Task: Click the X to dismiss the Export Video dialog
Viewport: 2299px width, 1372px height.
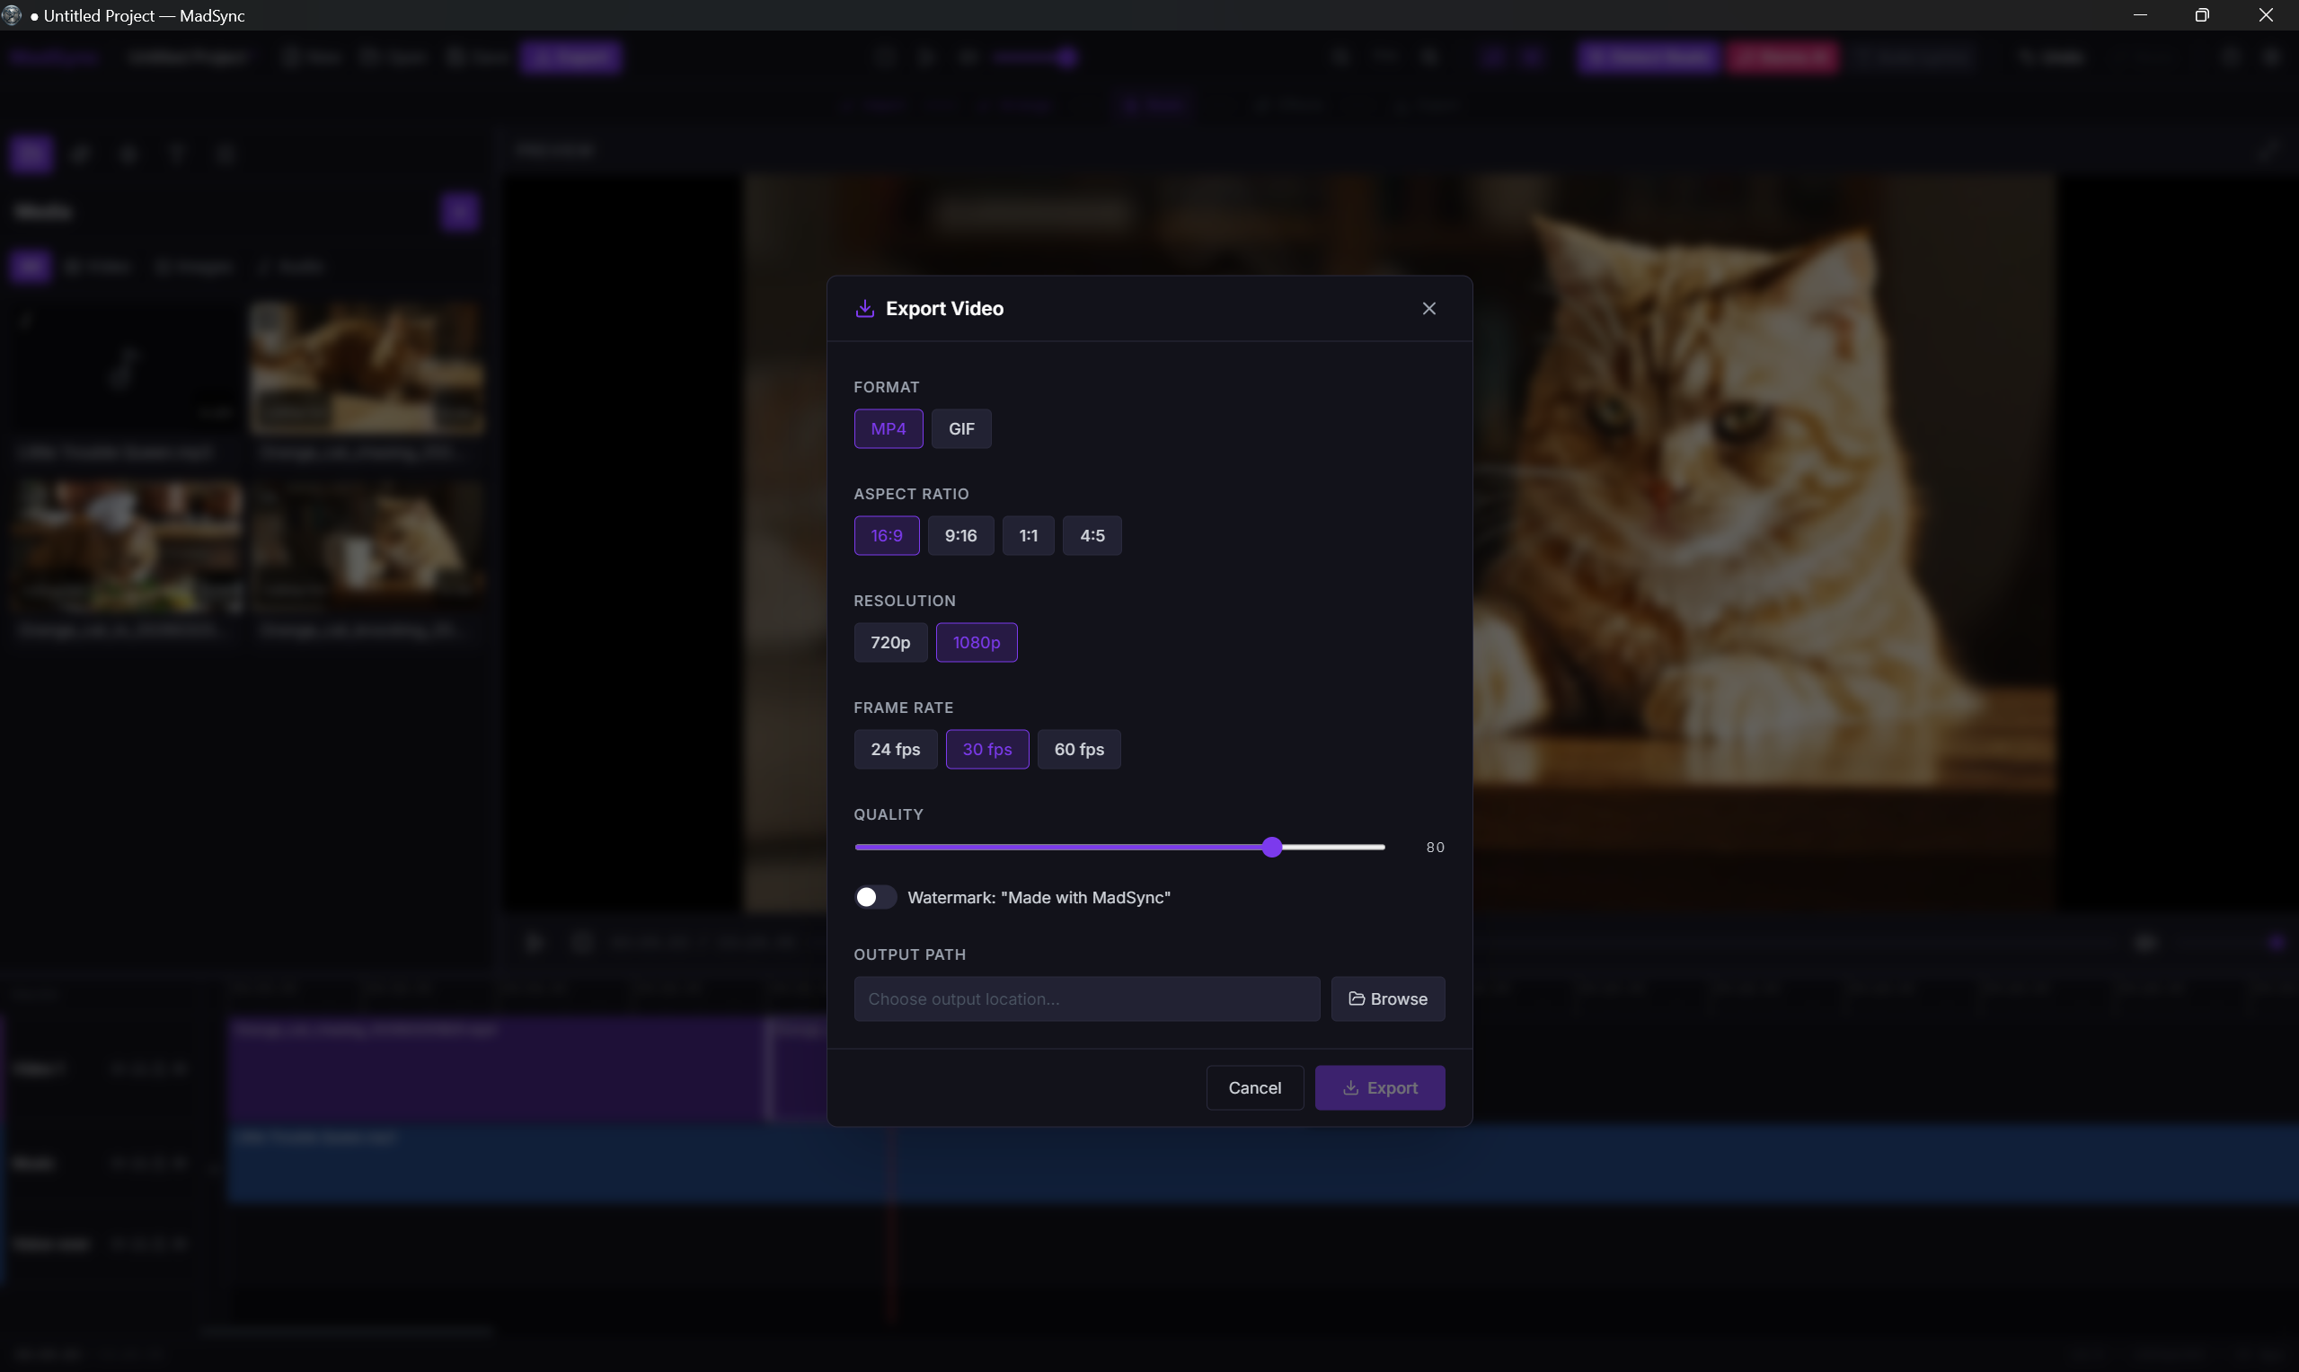Action: click(x=1428, y=308)
